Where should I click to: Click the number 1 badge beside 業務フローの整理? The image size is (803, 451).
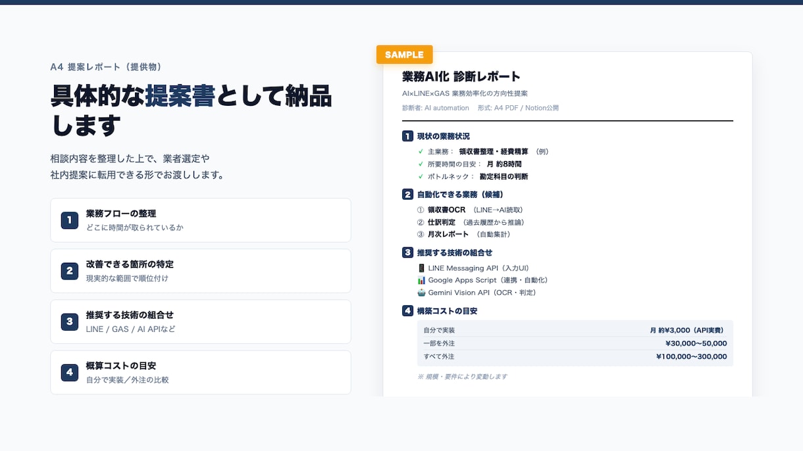(70, 220)
